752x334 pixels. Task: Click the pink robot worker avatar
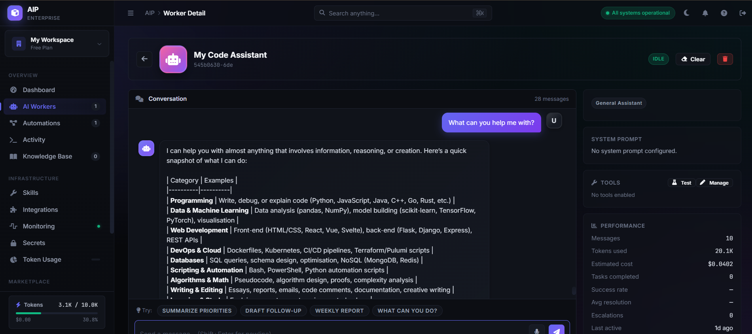point(173,59)
